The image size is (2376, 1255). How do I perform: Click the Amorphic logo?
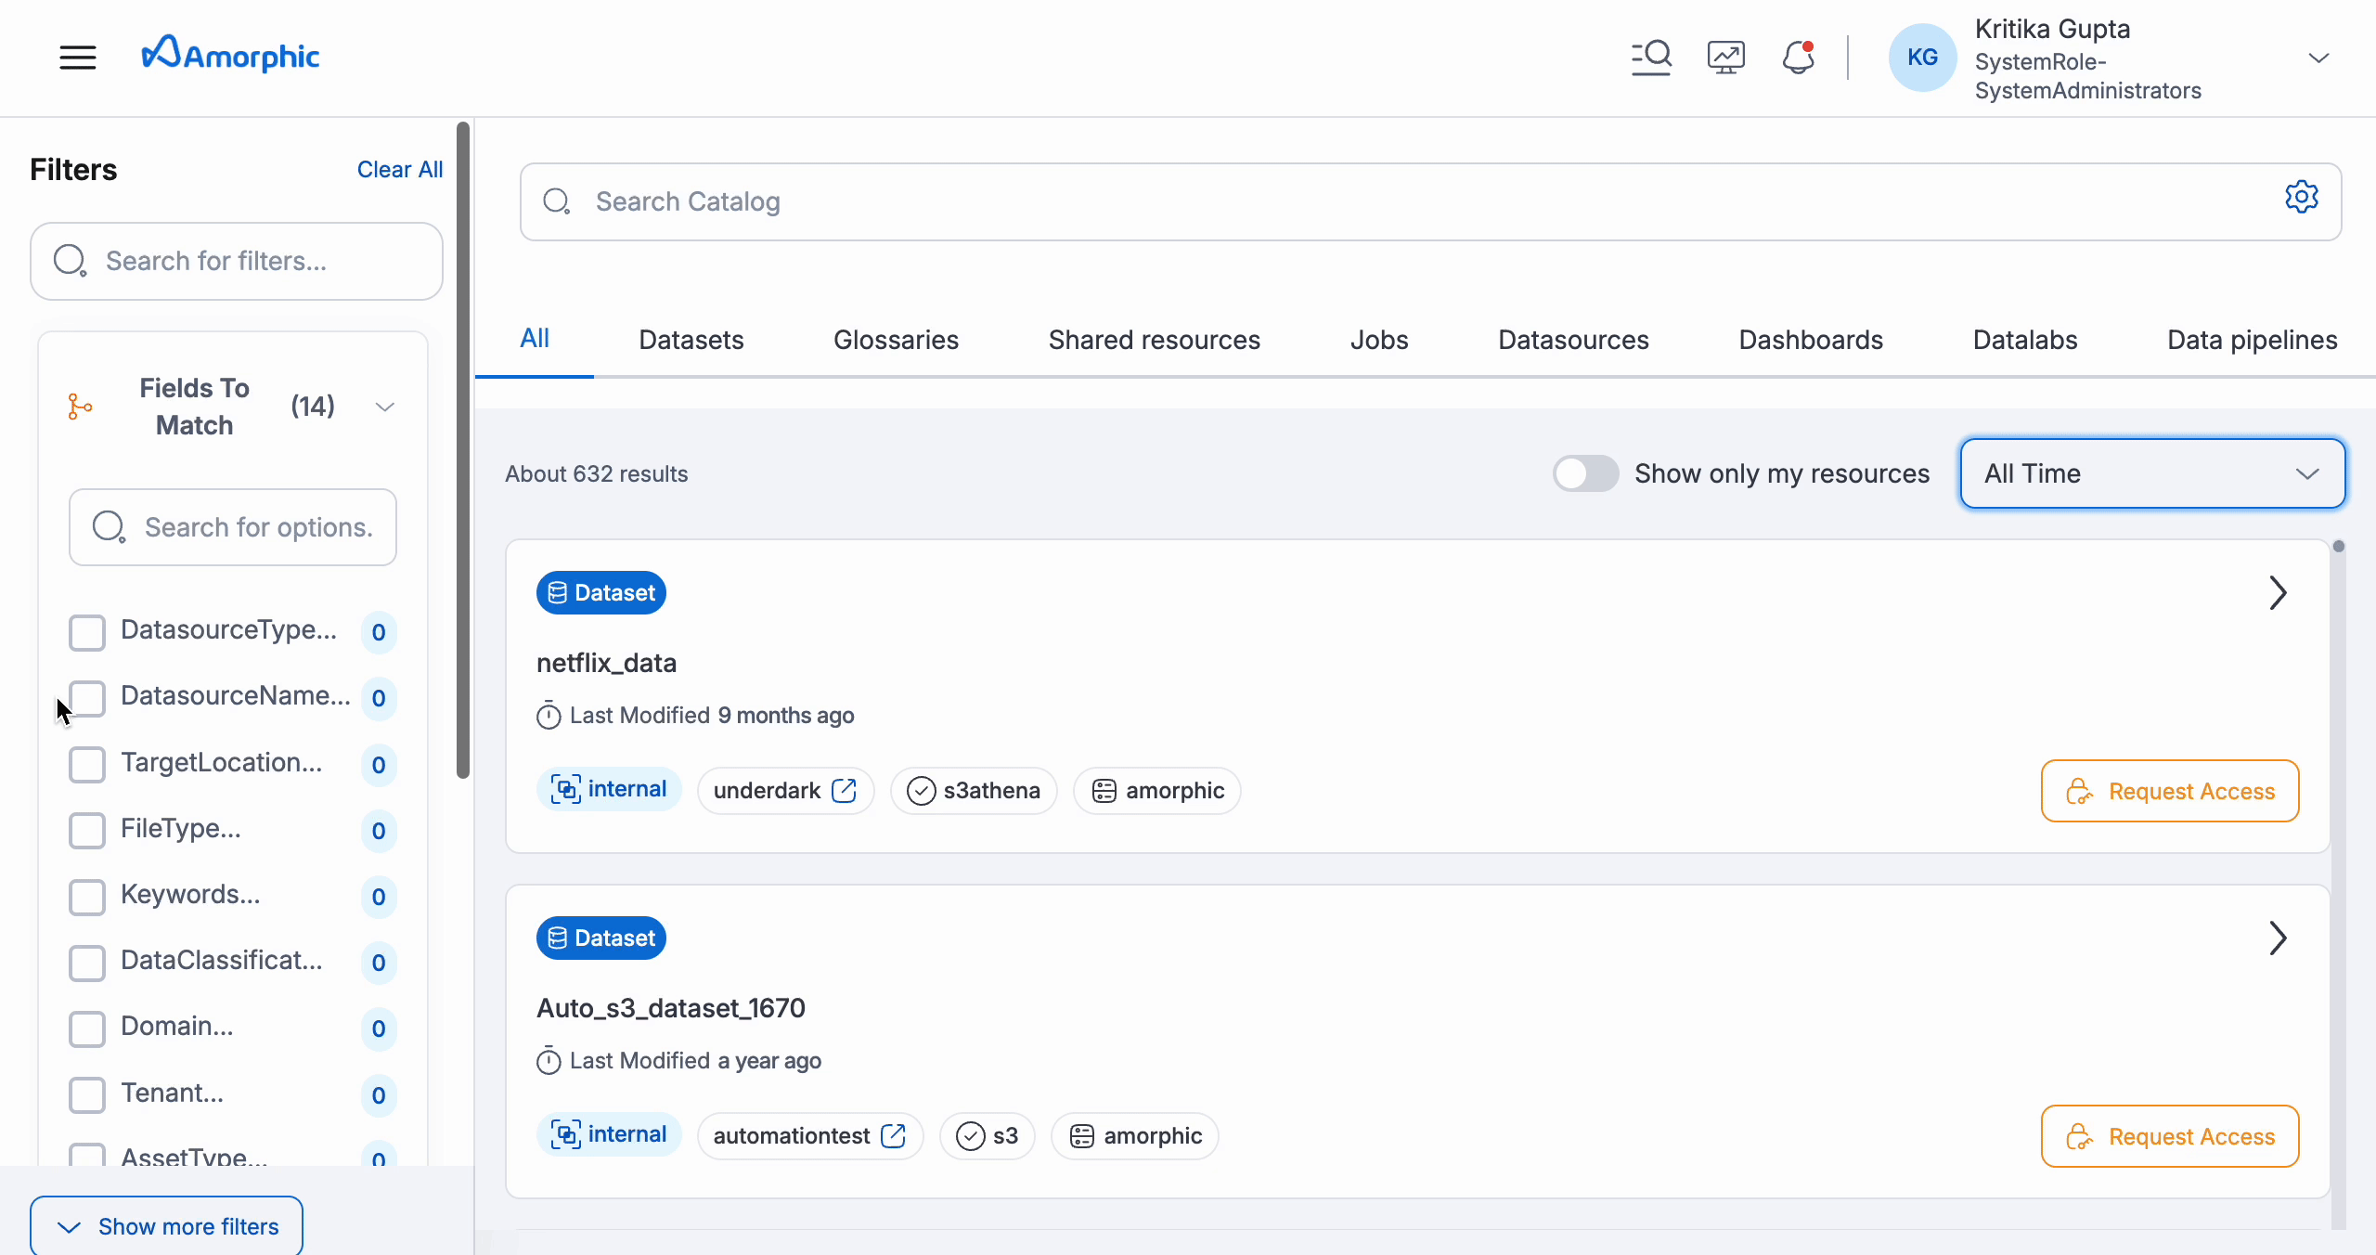click(231, 54)
